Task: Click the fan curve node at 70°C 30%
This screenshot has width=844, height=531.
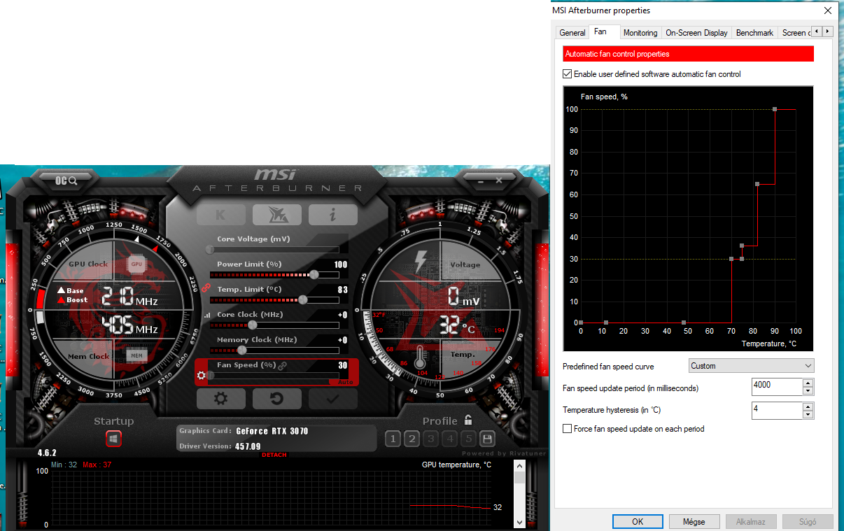Action: pos(731,259)
